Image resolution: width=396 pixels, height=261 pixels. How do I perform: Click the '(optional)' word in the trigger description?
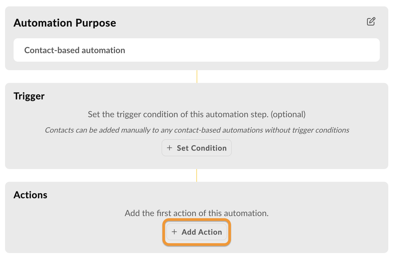coord(288,114)
